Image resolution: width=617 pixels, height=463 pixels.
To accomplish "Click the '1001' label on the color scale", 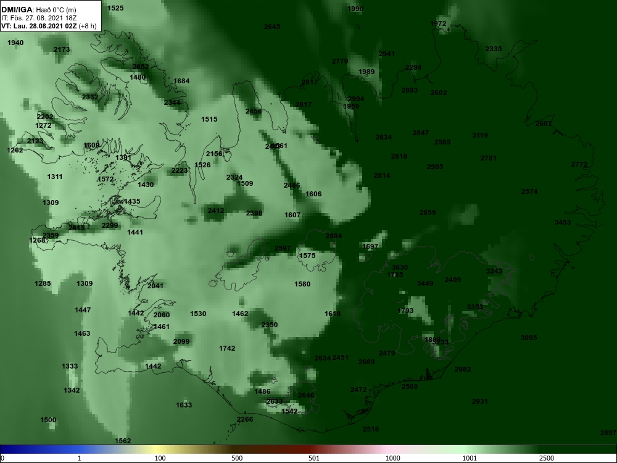I will coord(470,458).
